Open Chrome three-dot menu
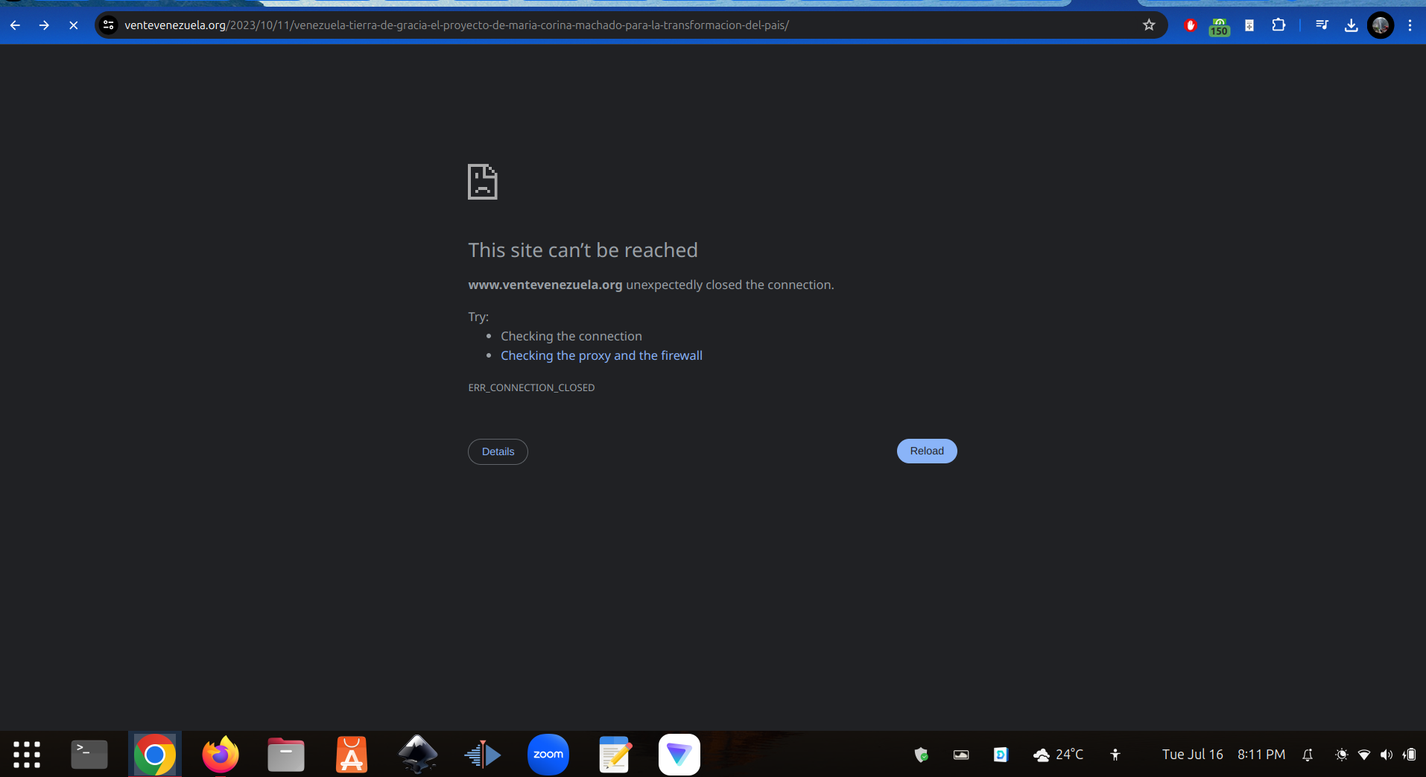The image size is (1426, 777). click(x=1410, y=25)
